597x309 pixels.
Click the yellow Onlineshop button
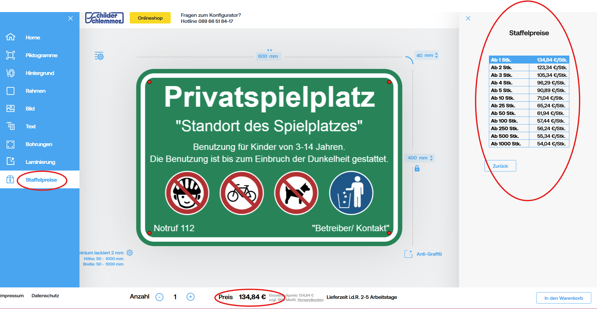(x=150, y=18)
